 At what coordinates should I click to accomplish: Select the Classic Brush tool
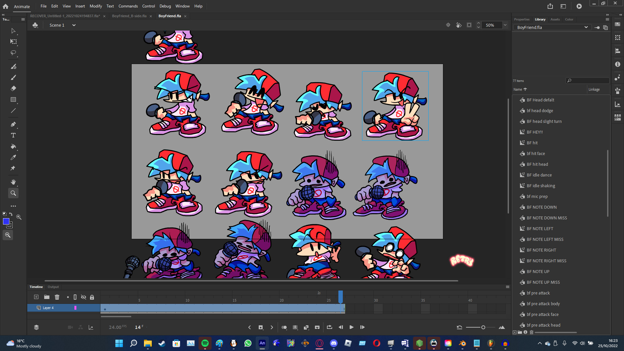pyautogui.click(x=13, y=77)
